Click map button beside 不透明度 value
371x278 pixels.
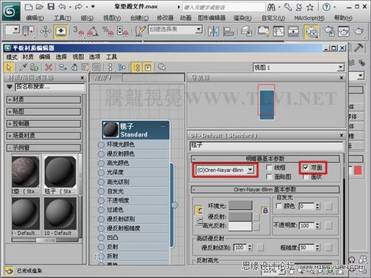pyautogui.click(x=329, y=225)
